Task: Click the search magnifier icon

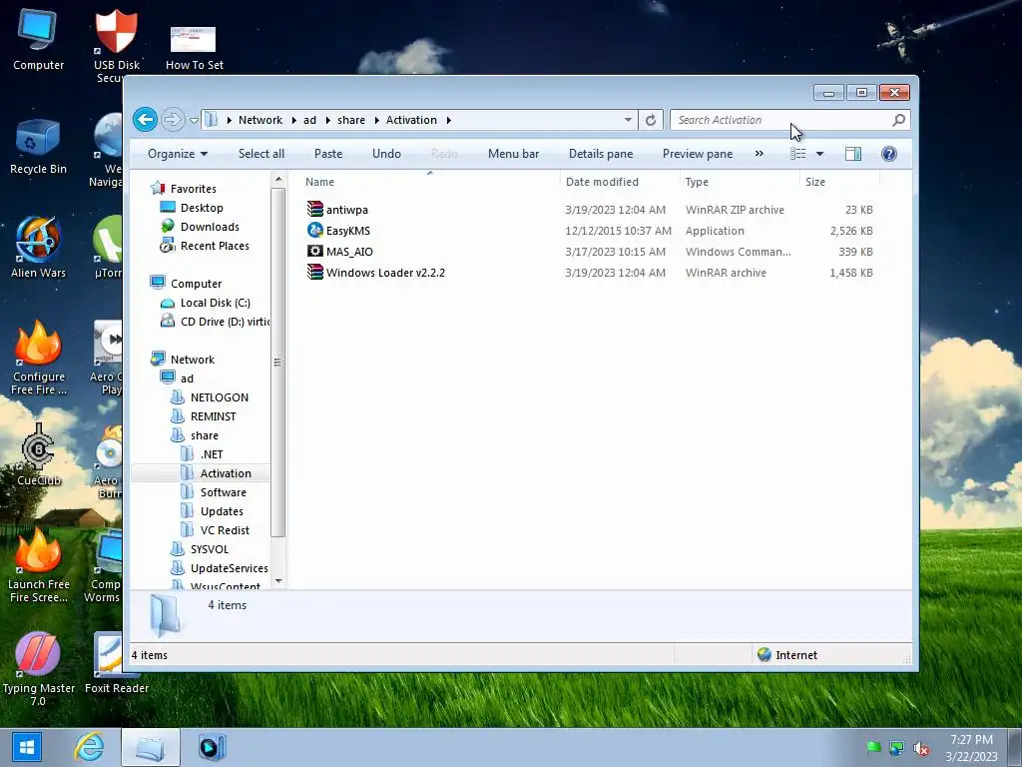Action: pos(899,120)
